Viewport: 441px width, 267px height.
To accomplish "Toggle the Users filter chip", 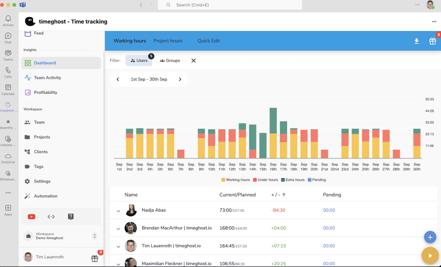I will (139, 61).
